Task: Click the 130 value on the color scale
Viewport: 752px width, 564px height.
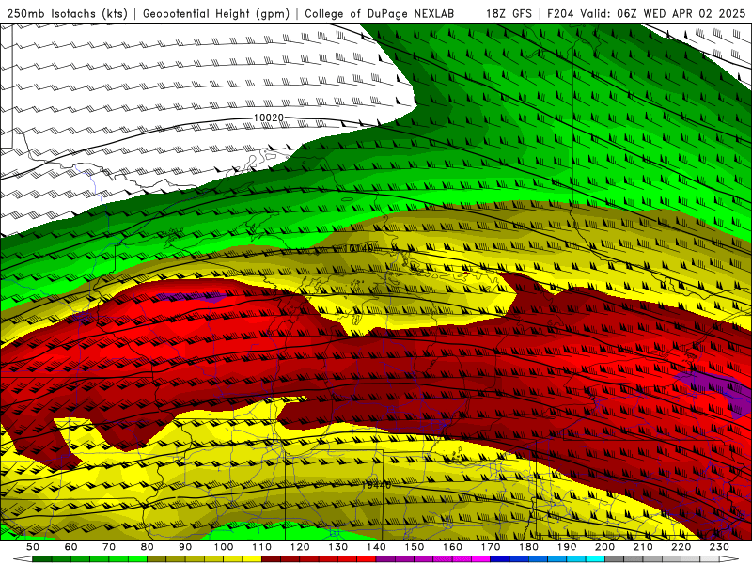Action: click(x=338, y=547)
